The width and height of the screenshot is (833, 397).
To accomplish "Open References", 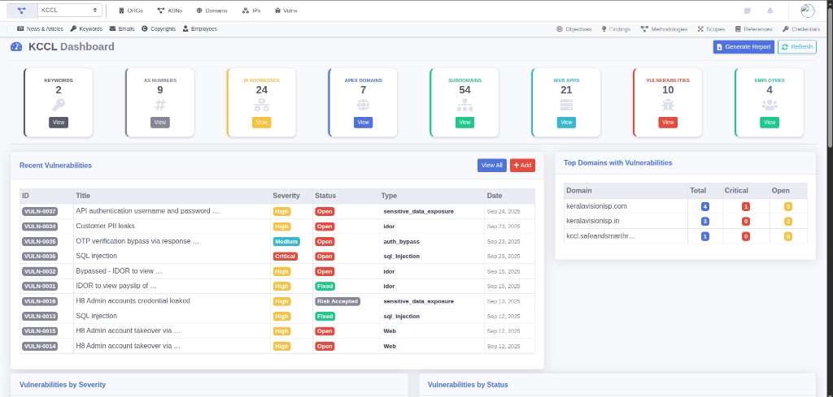I will 753,30.
